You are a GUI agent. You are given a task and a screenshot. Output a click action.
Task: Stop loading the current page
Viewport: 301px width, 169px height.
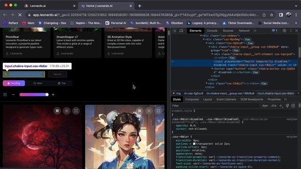[x=20, y=15]
